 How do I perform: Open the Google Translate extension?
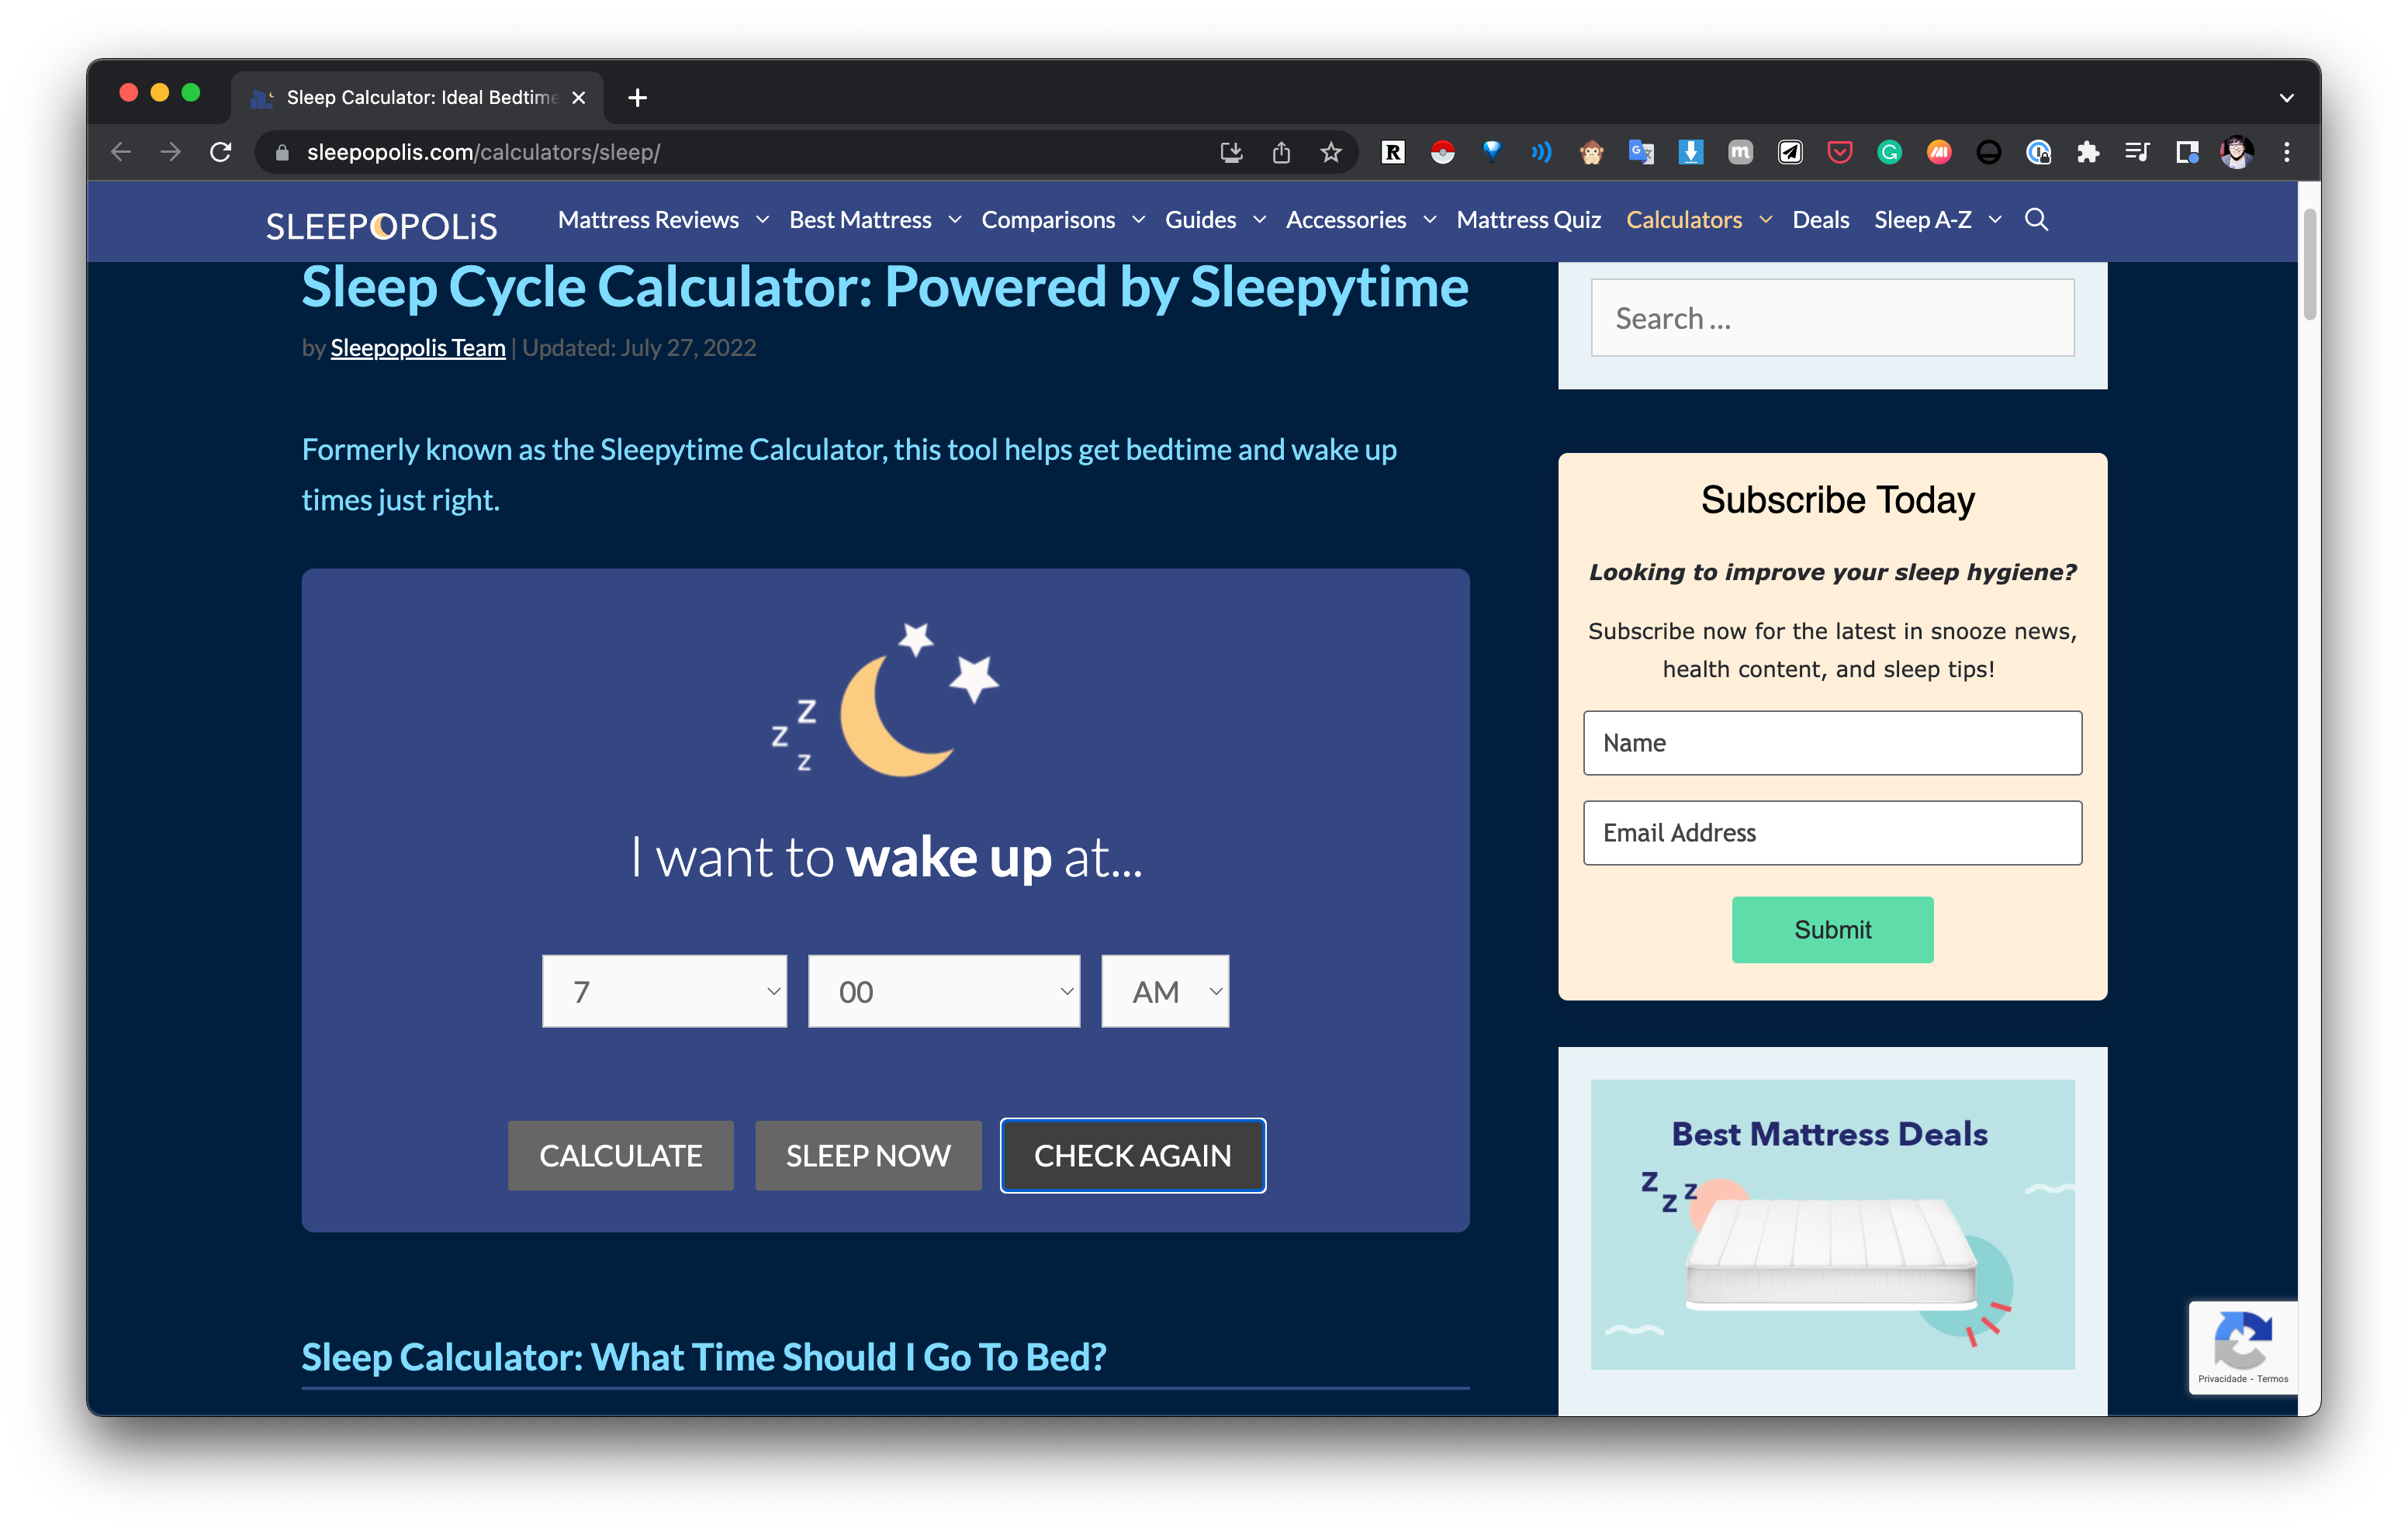click(1641, 152)
